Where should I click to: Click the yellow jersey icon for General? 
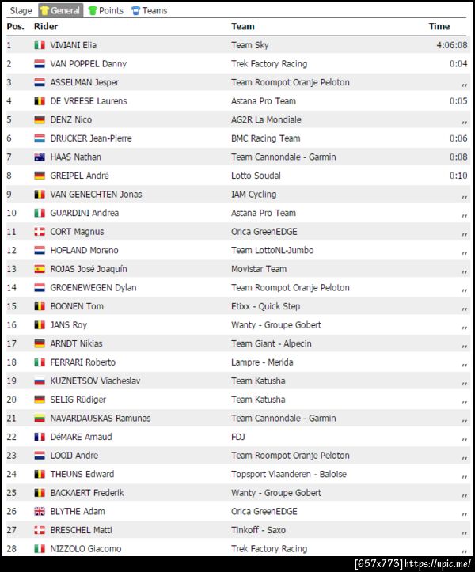(44, 10)
